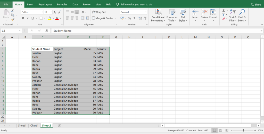The height and width of the screenshot is (134, 264).
Task: Click column header G
Action: tap(116, 37)
